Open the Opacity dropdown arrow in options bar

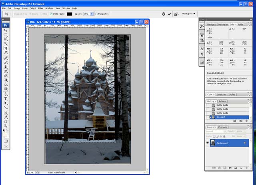pyautogui.click(x=92, y=14)
